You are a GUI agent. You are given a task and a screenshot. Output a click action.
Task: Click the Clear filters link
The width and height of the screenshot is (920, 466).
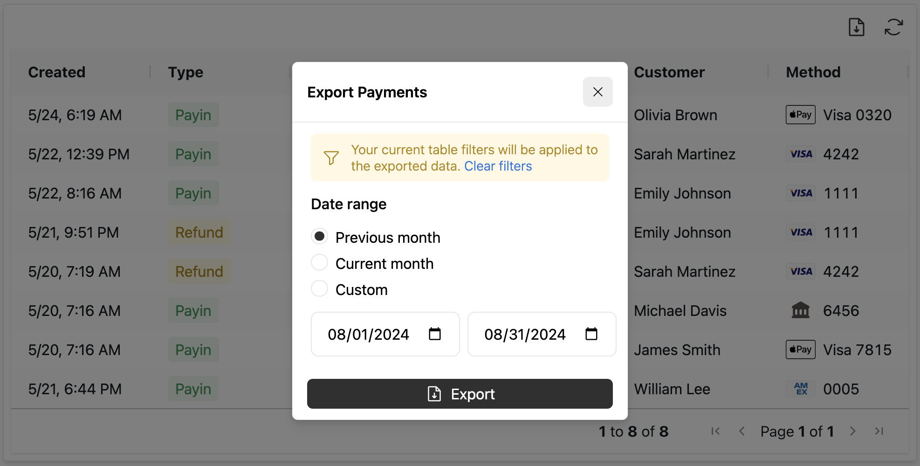point(498,166)
